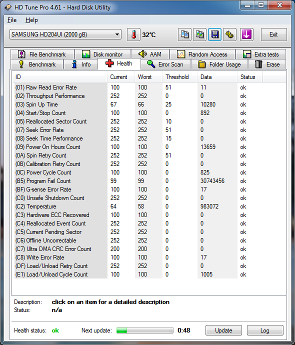Switch to the Error Scan tab
Image resolution: width=295 pixels, height=345 pixels.
tap(165, 64)
